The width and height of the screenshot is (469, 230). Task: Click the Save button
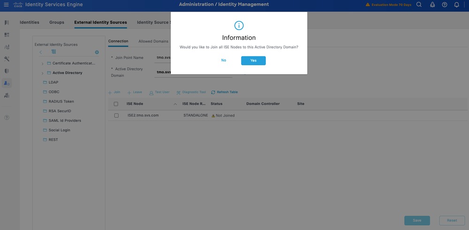tap(417, 221)
